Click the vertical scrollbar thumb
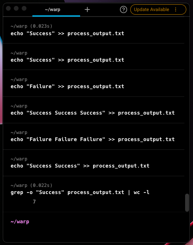The image size is (193, 245). coord(187,203)
